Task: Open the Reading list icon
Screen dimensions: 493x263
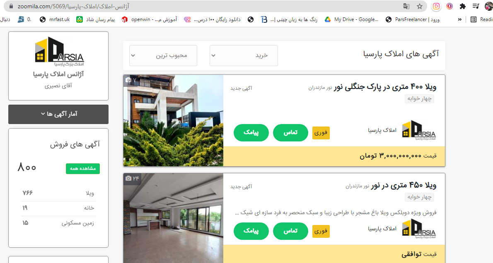Action: point(481,19)
